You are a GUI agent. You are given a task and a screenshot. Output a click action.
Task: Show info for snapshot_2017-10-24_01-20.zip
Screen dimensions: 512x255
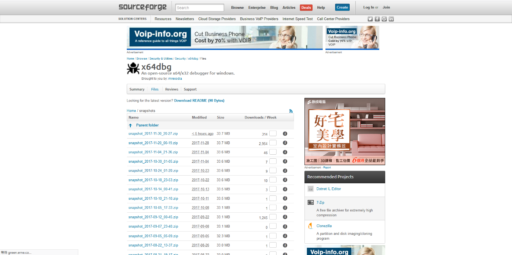[285, 171]
